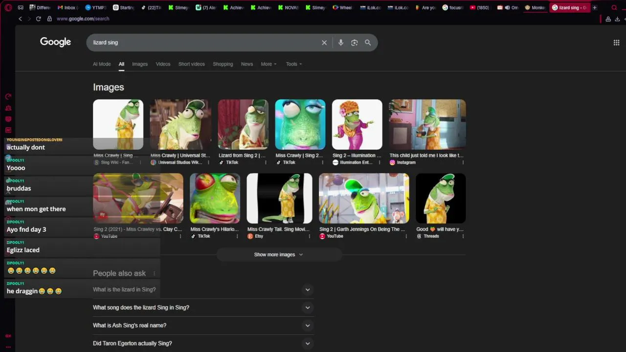Open lizard with orange wig purple outfit thumbnail
The height and width of the screenshot is (352, 626).
(357, 125)
